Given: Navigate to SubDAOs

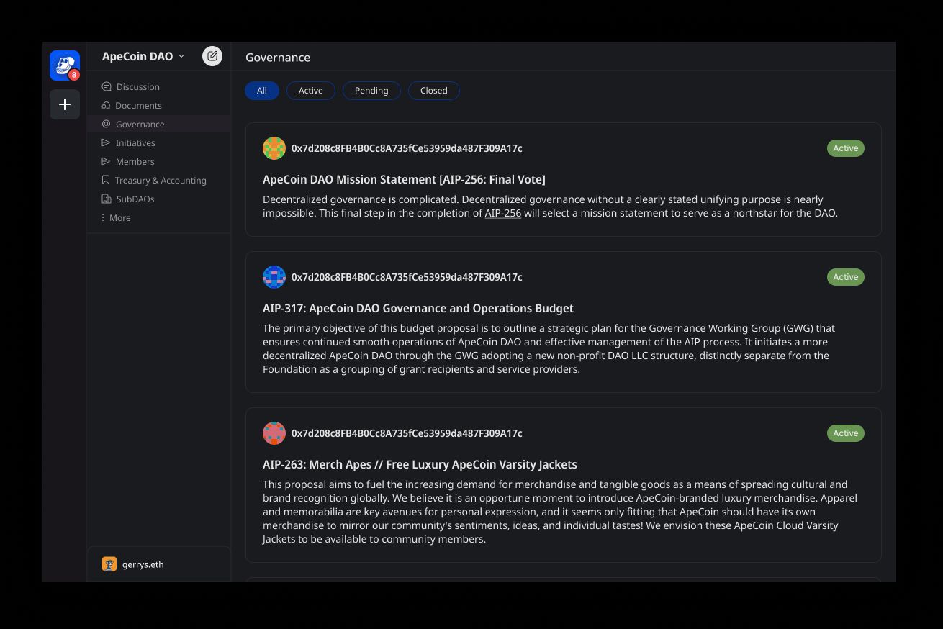Looking at the screenshot, I should tap(135, 199).
